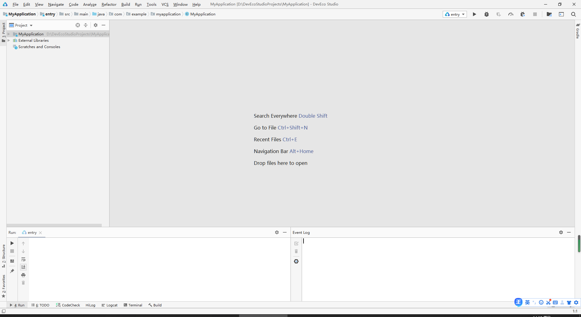The width and height of the screenshot is (581, 317).
Task: Restore layout in the Run panel
Action: point(12,261)
